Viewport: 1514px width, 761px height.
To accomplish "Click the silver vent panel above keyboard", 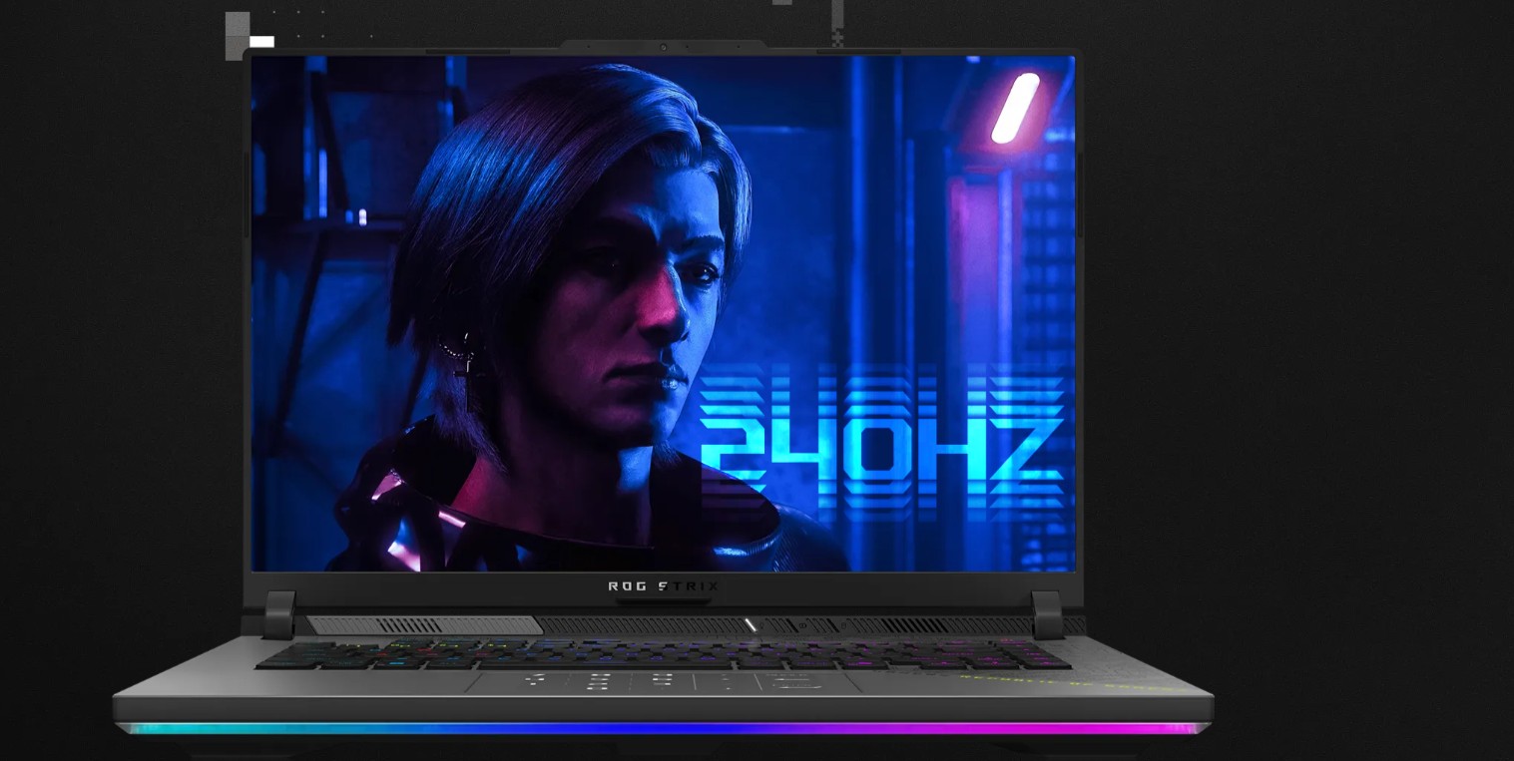I will 424,625.
